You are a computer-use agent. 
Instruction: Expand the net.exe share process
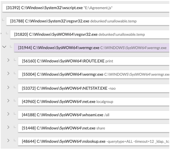pyautogui.click(x=8, y=127)
